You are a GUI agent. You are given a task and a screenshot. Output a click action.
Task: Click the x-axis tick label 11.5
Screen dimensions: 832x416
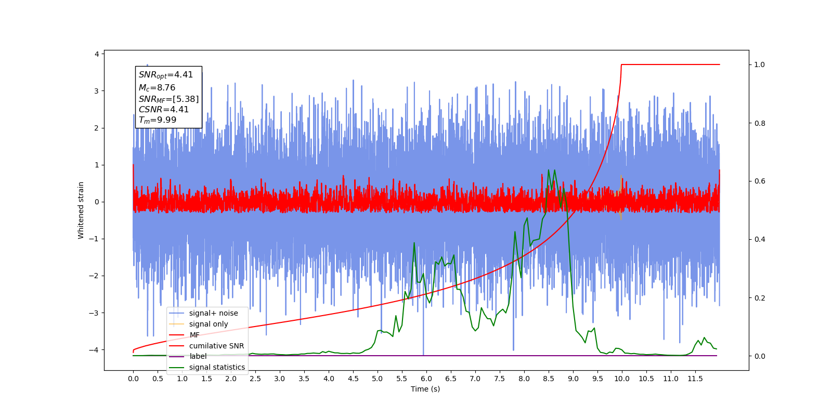pos(695,379)
